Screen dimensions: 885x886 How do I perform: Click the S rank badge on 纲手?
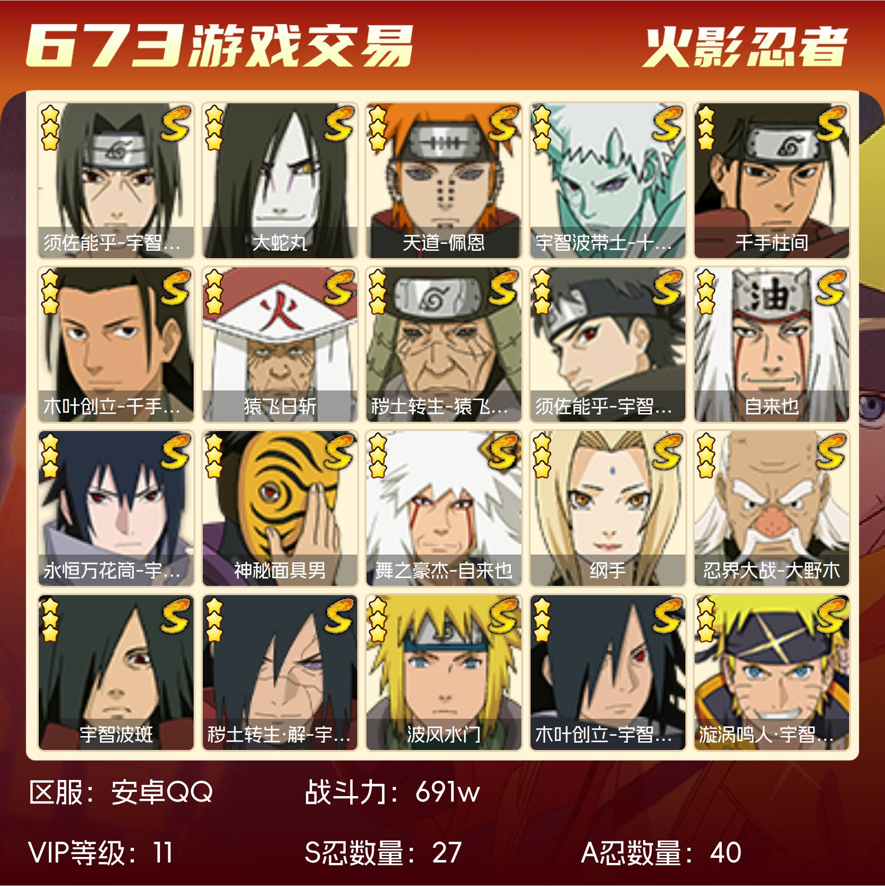pos(668,451)
